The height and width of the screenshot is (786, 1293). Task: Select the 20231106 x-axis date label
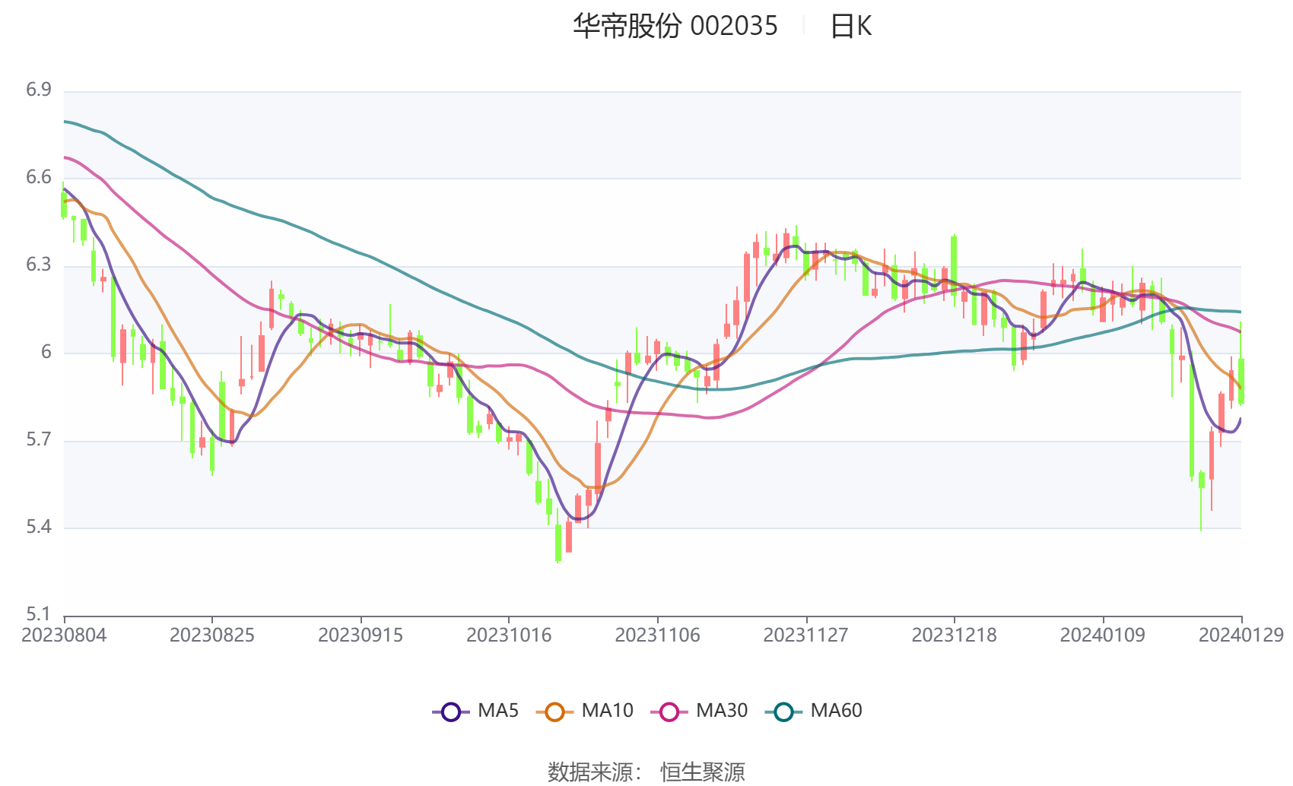pyautogui.click(x=657, y=635)
